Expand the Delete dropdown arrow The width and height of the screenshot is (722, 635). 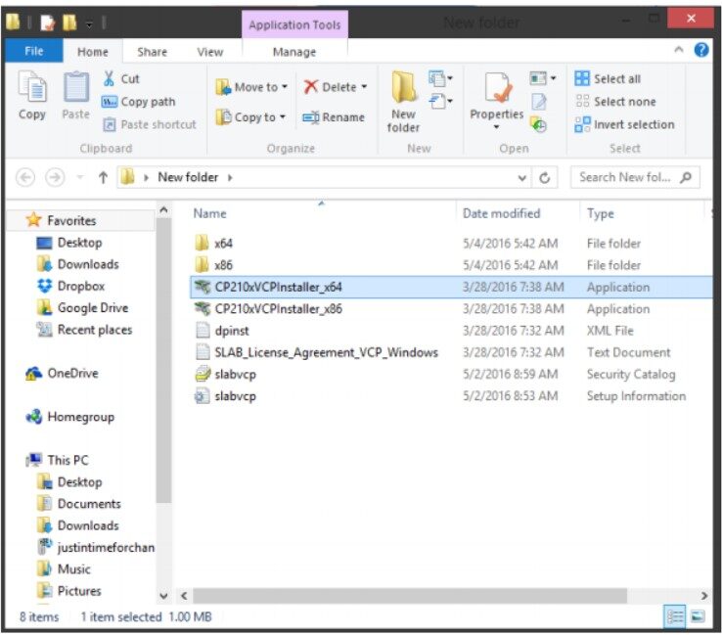364,87
